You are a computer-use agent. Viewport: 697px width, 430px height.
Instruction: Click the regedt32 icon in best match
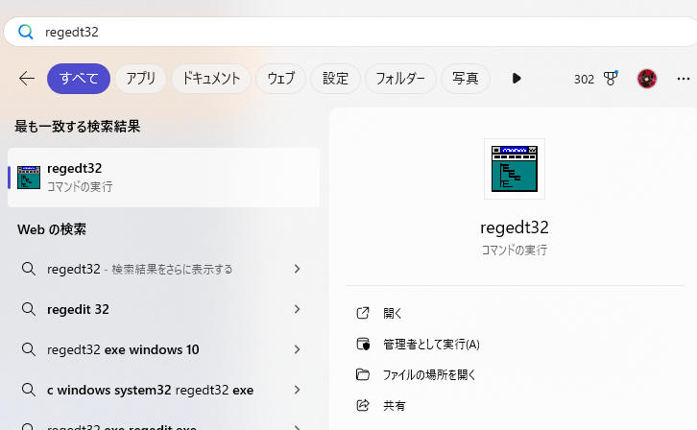[29, 178]
